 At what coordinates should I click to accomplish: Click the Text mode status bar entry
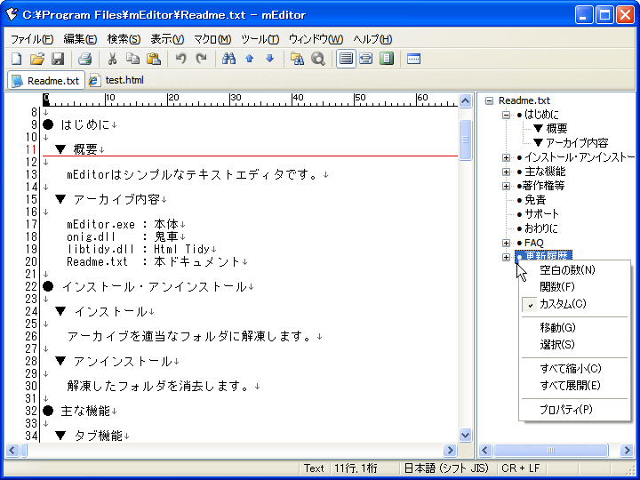314,468
